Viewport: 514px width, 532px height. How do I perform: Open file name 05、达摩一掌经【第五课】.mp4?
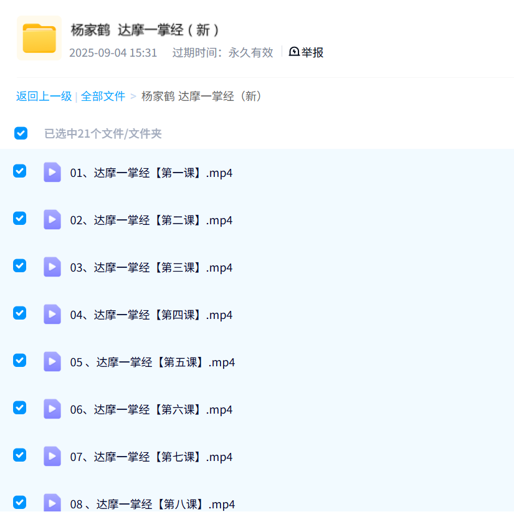pyautogui.click(x=153, y=363)
